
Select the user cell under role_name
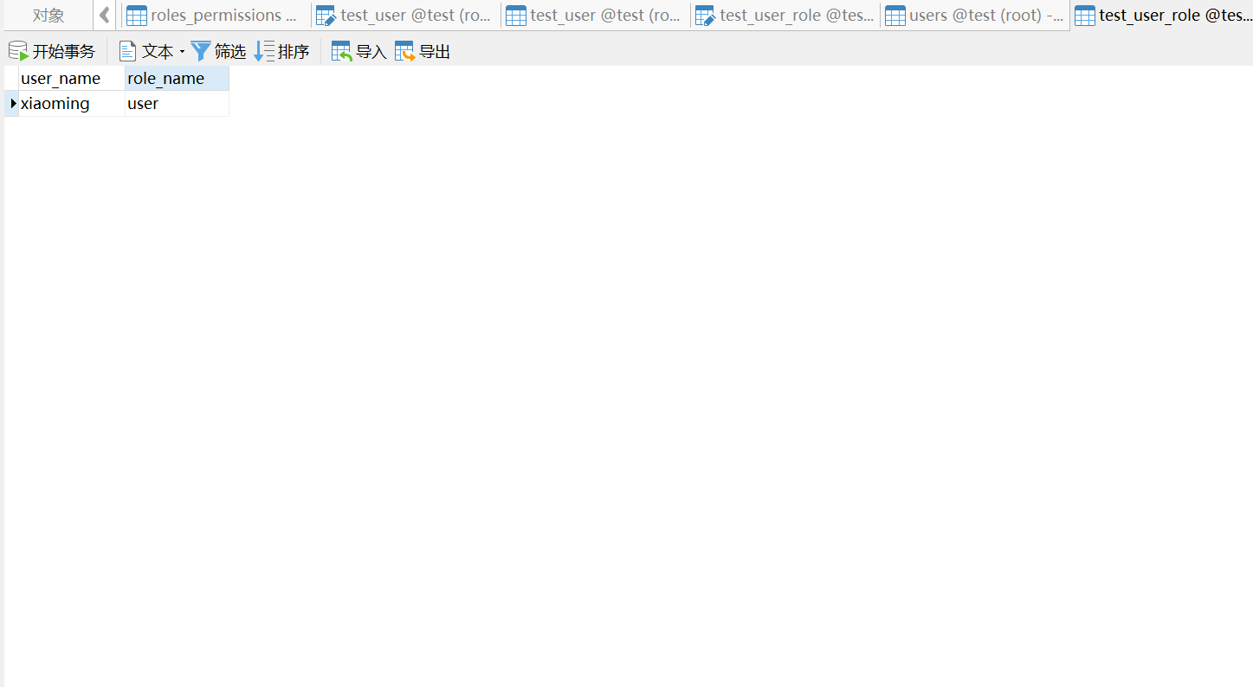[177, 104]
